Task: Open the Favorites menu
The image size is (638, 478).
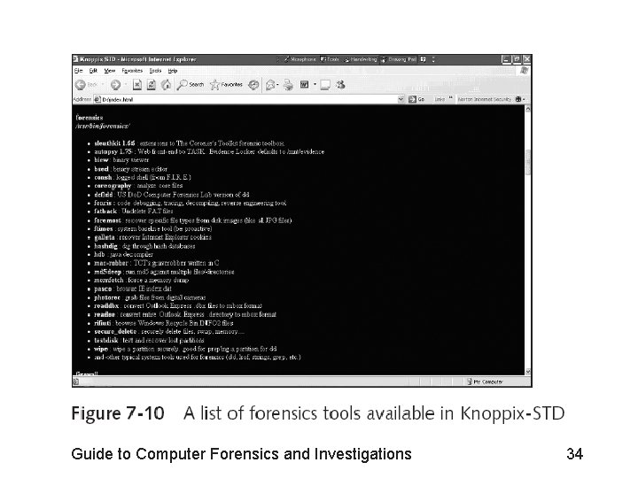Action: 132,71
